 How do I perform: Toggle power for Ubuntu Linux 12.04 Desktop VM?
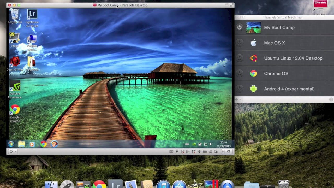click(x=239, y=58)
